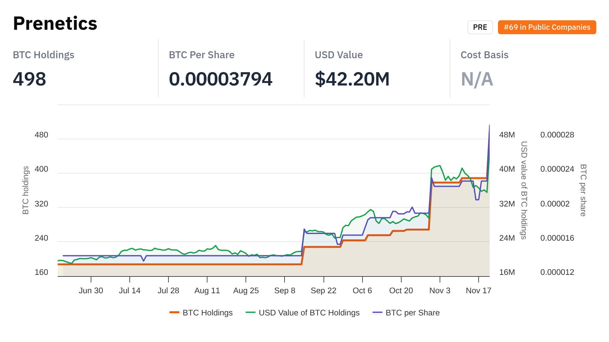
Task: Click the Oct 6 axis date marker
Action: tap(362, 290)
